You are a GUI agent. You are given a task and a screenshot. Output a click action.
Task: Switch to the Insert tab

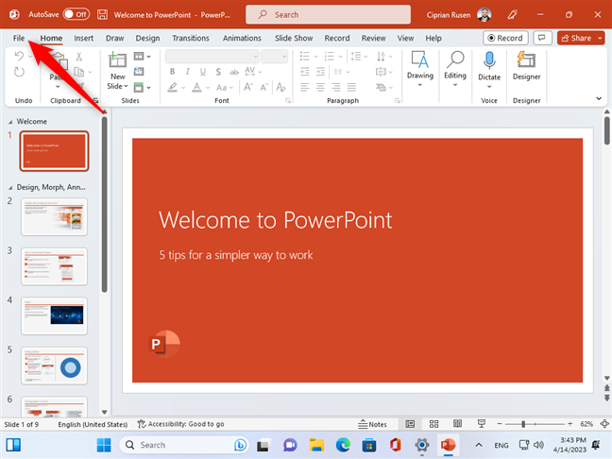[x=83, y=38]
